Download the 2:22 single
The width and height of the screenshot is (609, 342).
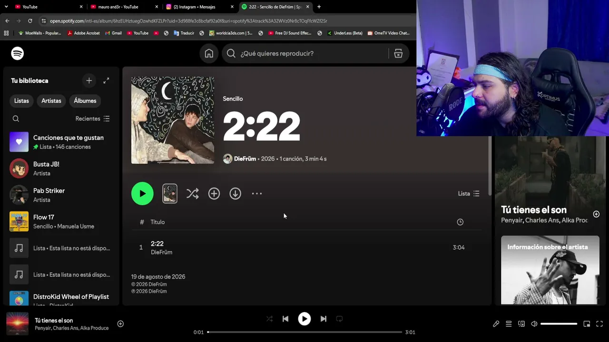[x=236, y=194]
